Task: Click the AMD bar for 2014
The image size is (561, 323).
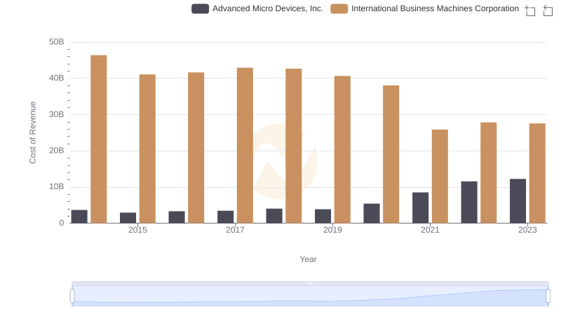Action: (79, 217)
